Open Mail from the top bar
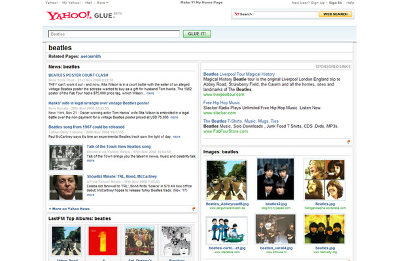The width and height of the screenshot is (399, 261). pos(88,3)
